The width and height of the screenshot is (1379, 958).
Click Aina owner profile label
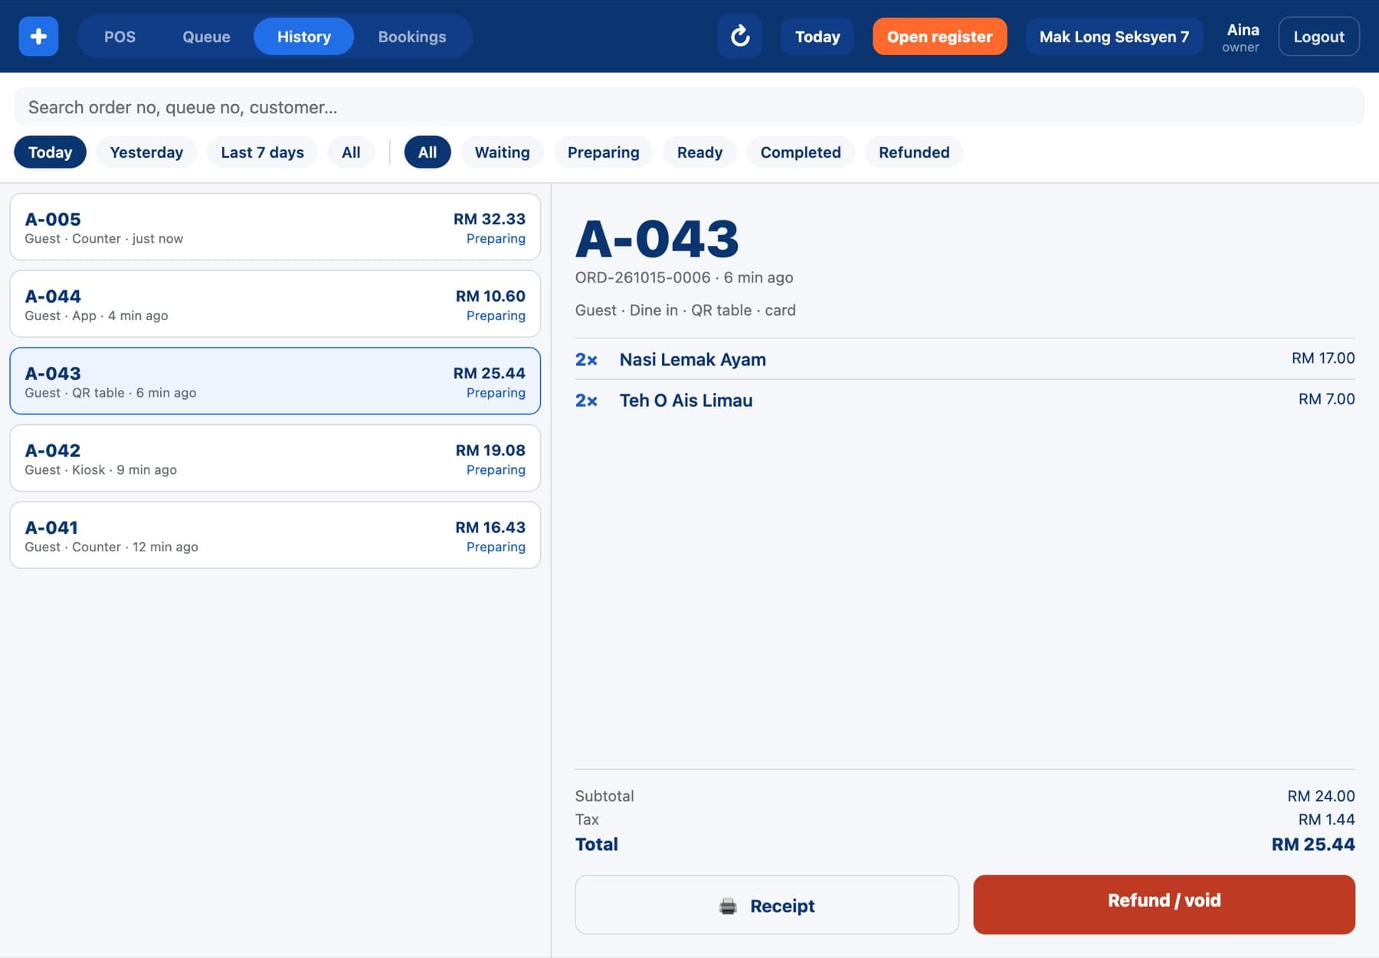coord(1242,37)
